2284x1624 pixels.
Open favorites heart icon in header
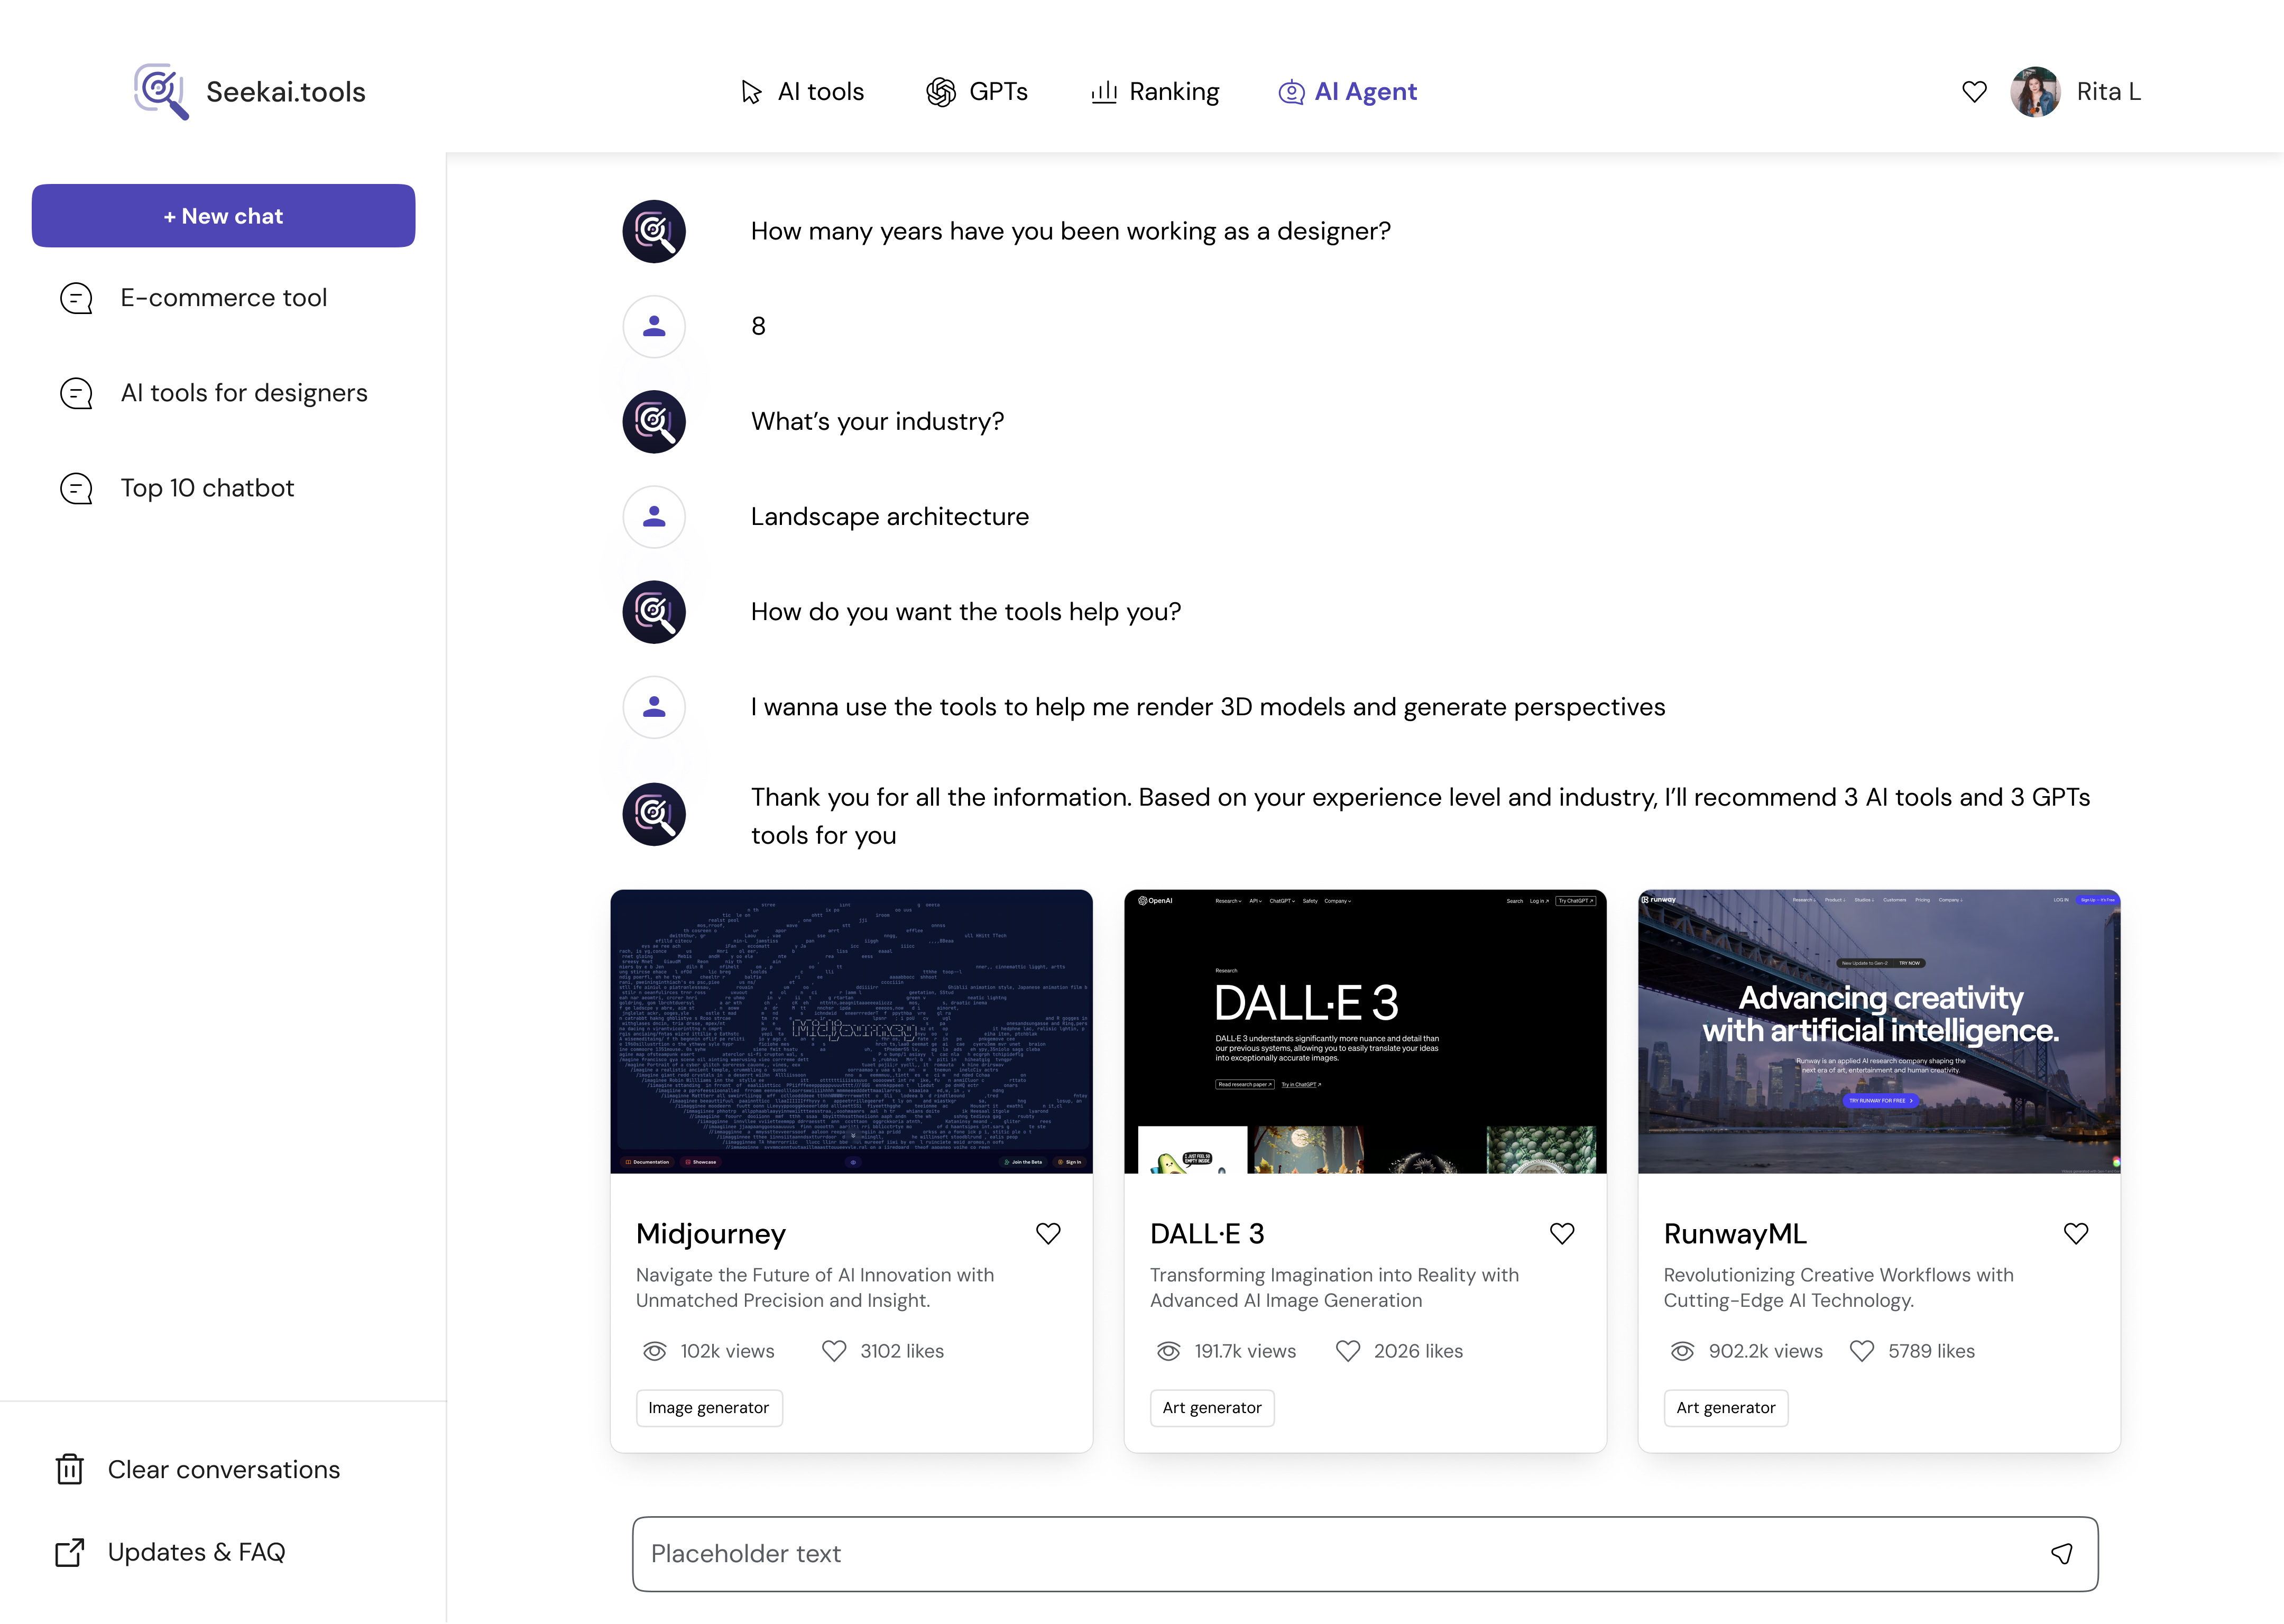click(1974, 92)
